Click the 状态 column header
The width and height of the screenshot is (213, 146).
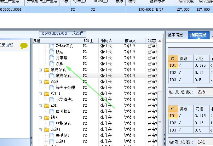(152, 41)
